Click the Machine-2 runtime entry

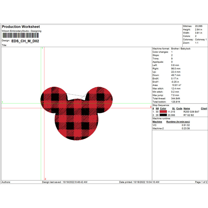(157, 128)
